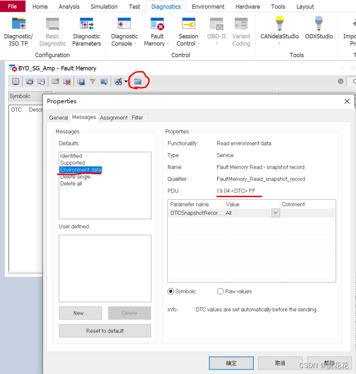Viewport: 356px width, 374px height.
Task: Expand the Diagnostic Console dropdown arrow
Action: click(x=135, y=43)
